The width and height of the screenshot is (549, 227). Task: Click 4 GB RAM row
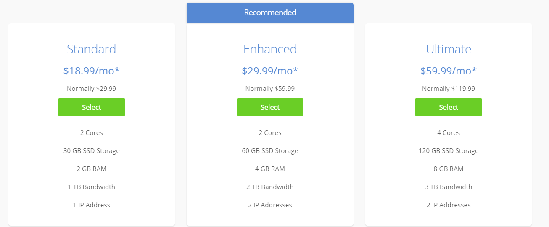270,169
